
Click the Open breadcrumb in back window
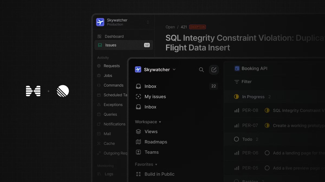click(x=170, y=27)
